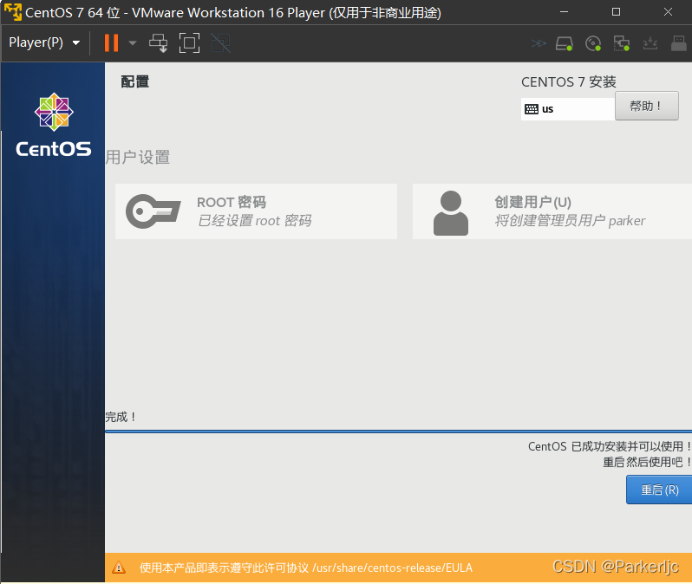Screen dimensions: 692x584
Task: Minimize the VMware Player window
Action: 564,12
